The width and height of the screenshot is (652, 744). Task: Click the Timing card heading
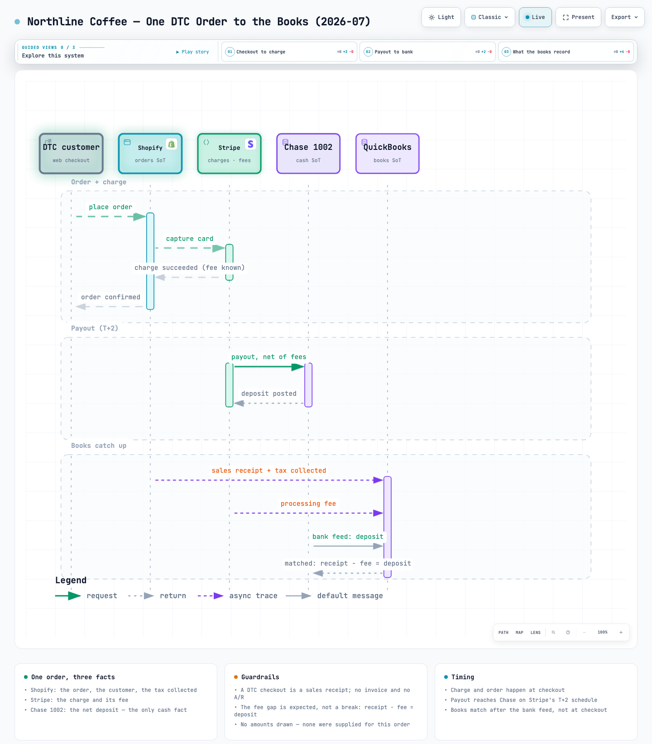click(x=463, y=677)
